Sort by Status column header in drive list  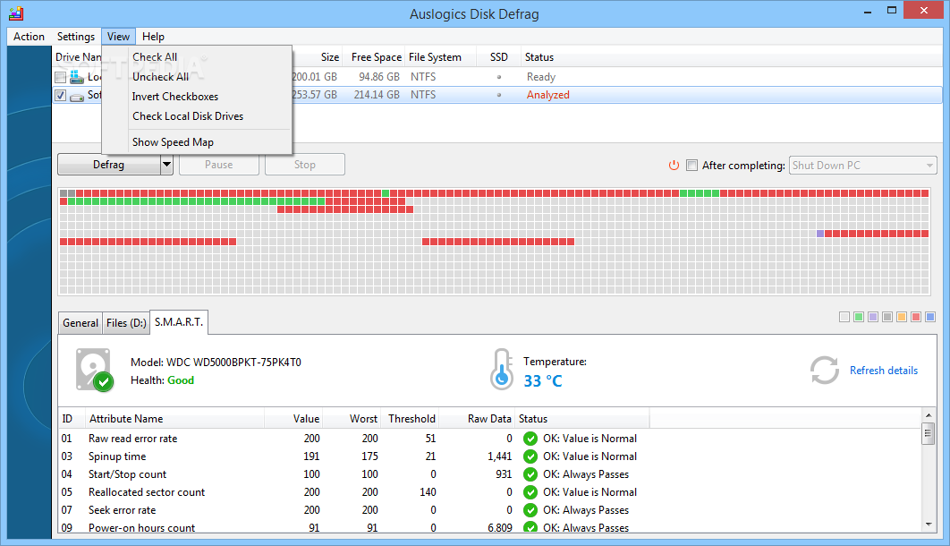pos(731,57)
